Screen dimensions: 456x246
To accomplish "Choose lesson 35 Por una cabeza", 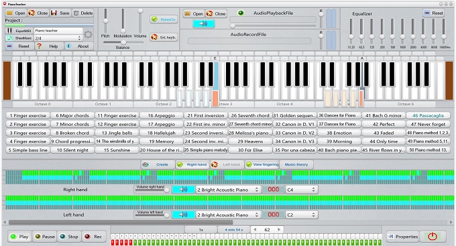I will point(294,150).
